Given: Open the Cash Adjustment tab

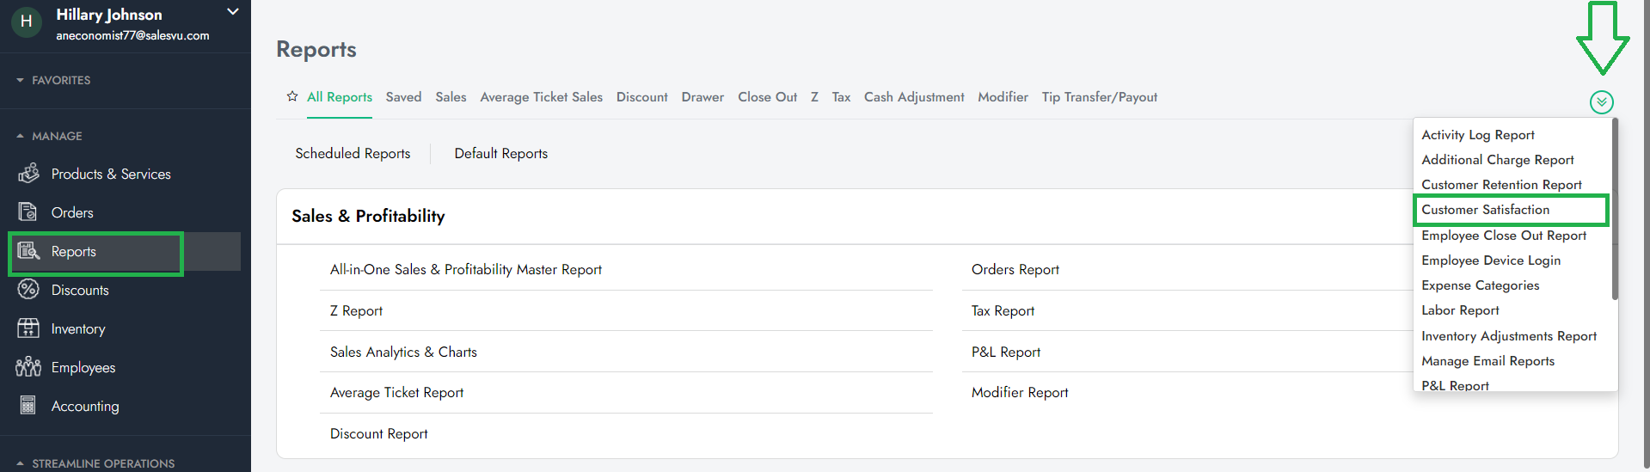Looking at the screenshot, I should pyautogui.click(x=913, y=97).
